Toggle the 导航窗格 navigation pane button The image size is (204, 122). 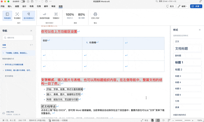(7, 16)
